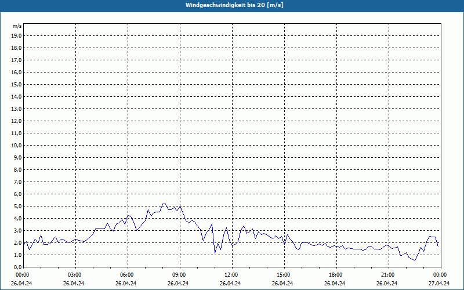Select the '12,0' axis label
The height and width of the screenshot is (290, 464).
coord(16,121)
